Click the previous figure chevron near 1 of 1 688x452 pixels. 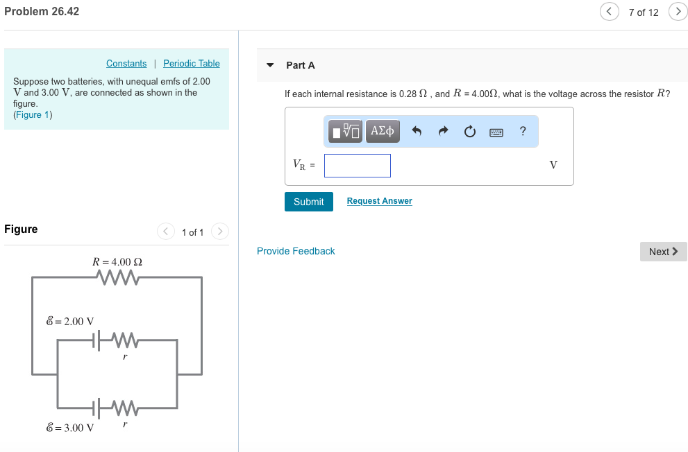click(165, 232)
